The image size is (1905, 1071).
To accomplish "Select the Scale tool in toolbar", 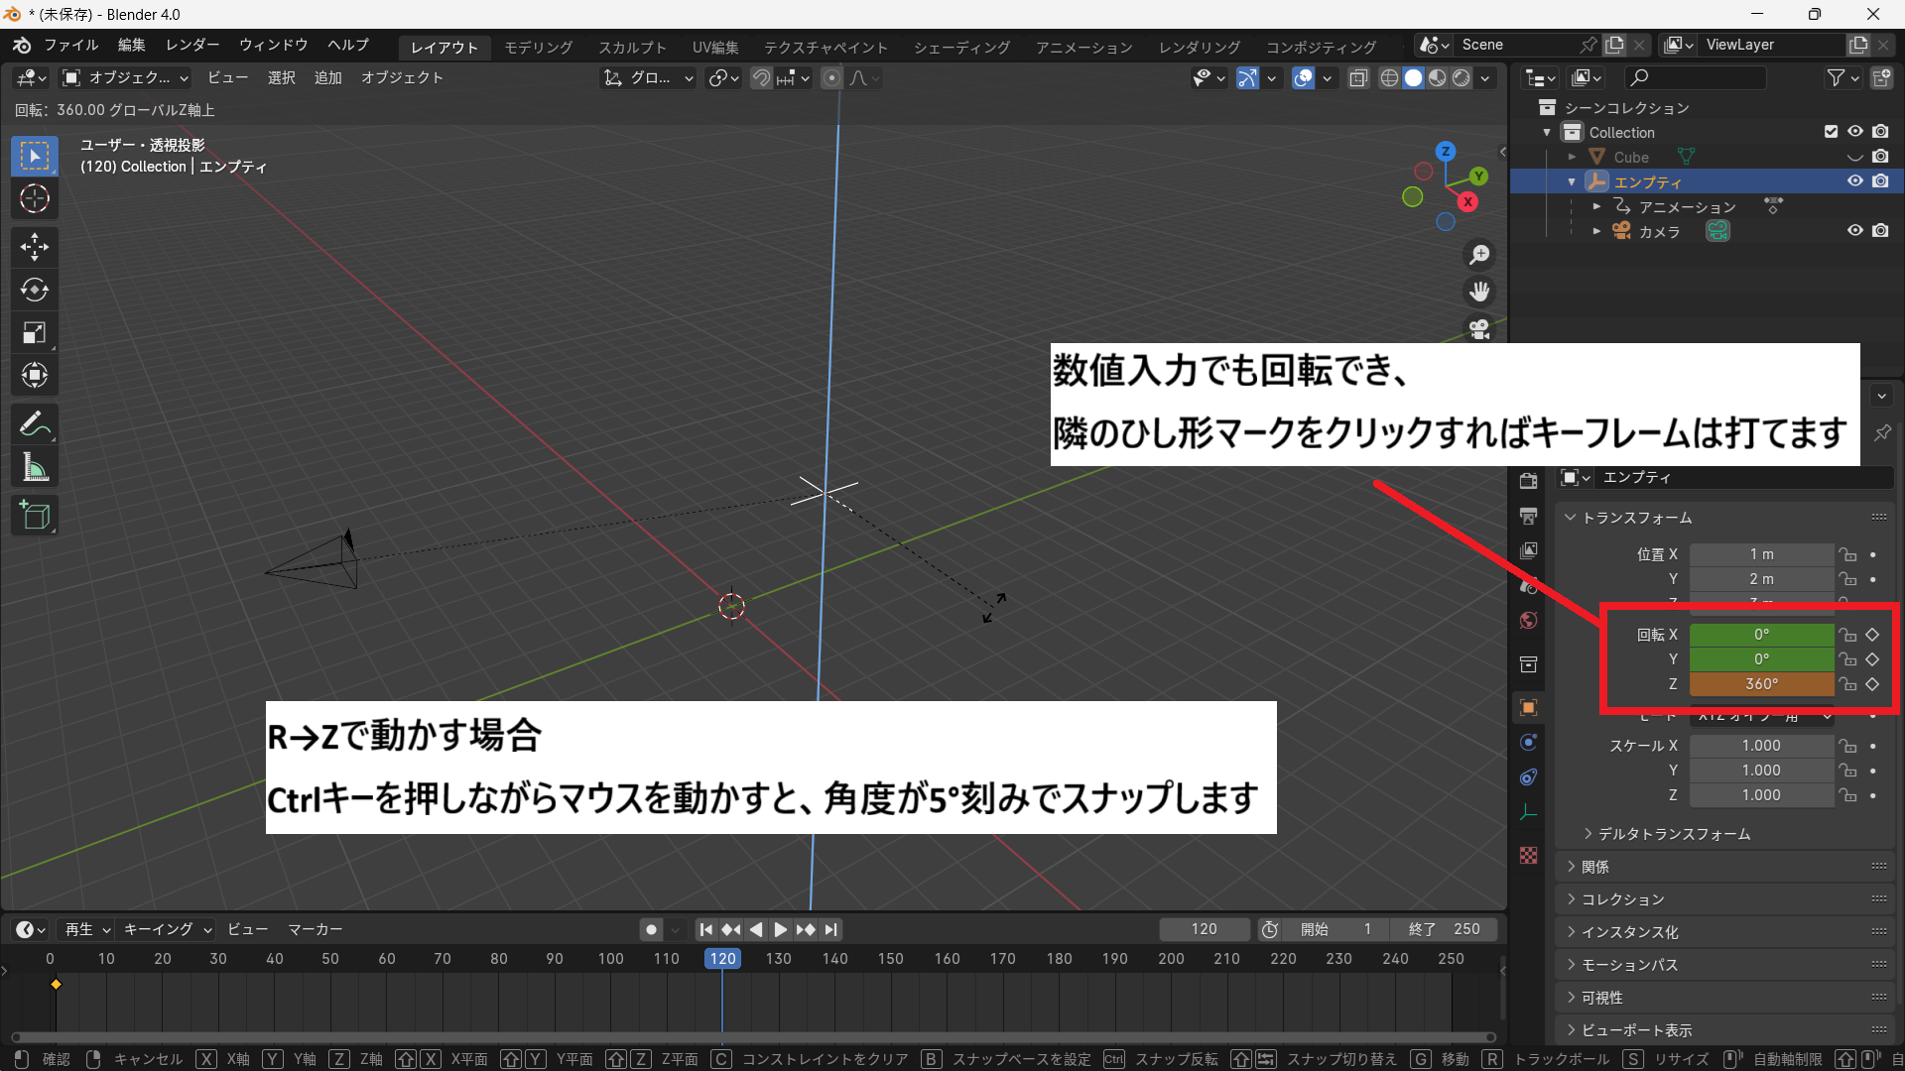I will click(35, 333).
